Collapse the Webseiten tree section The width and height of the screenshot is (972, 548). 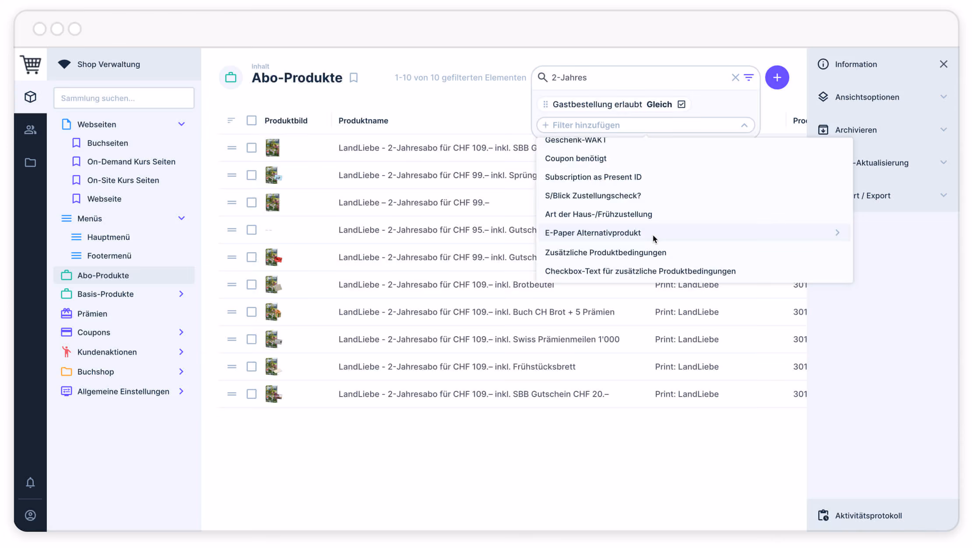(181, 124)
